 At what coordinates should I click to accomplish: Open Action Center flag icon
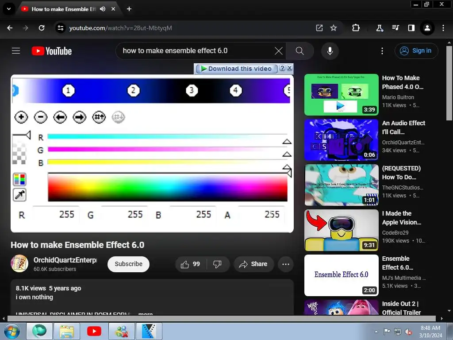click(387, 332)
